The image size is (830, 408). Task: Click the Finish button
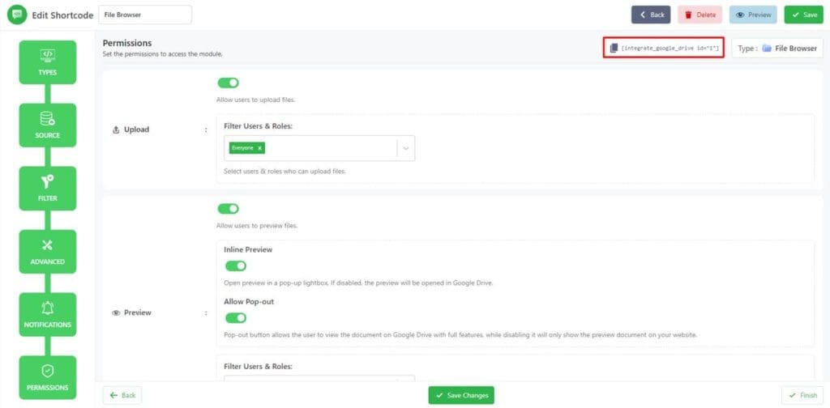coord(802,395)
